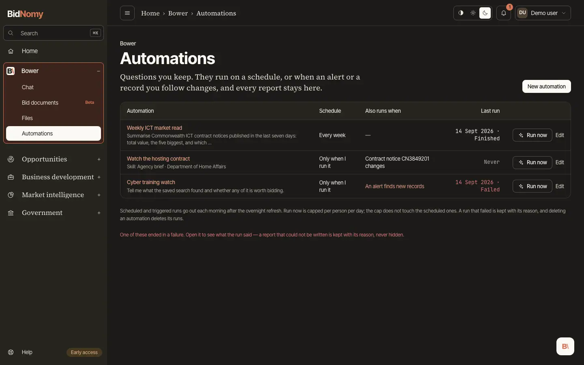
Task: Go to Bower in the breadcrumb
Action: click(x=178, y=13)
